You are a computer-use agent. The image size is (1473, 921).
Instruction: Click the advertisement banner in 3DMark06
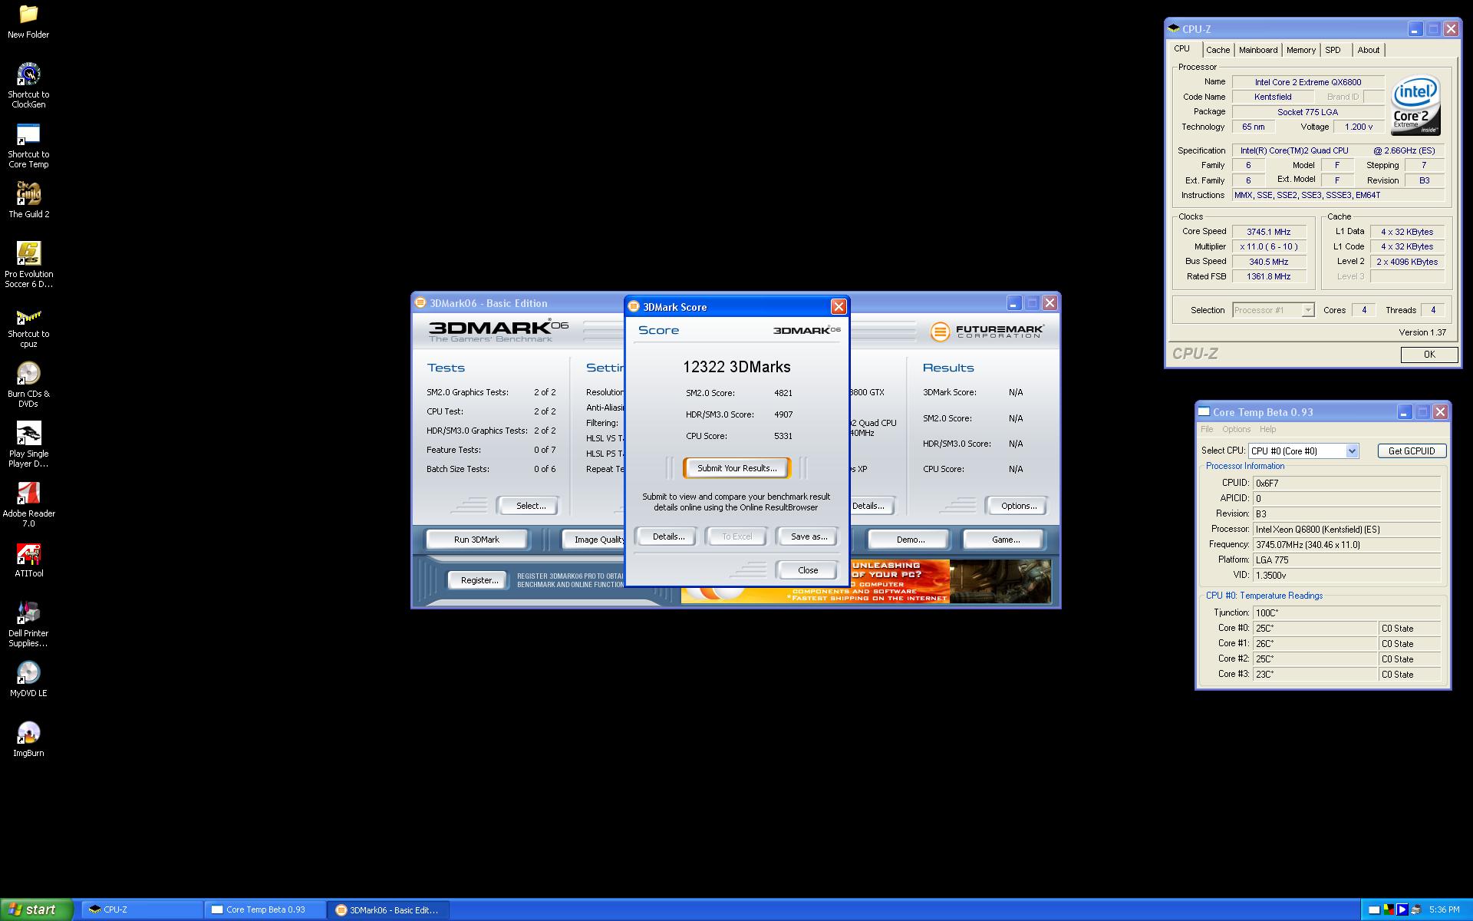[866, 581]
